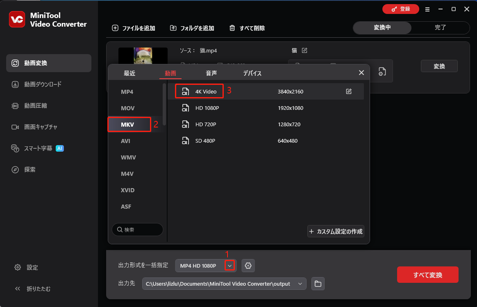Edit the 4K Video preset via its pencil icon

[x=349, y=91]
